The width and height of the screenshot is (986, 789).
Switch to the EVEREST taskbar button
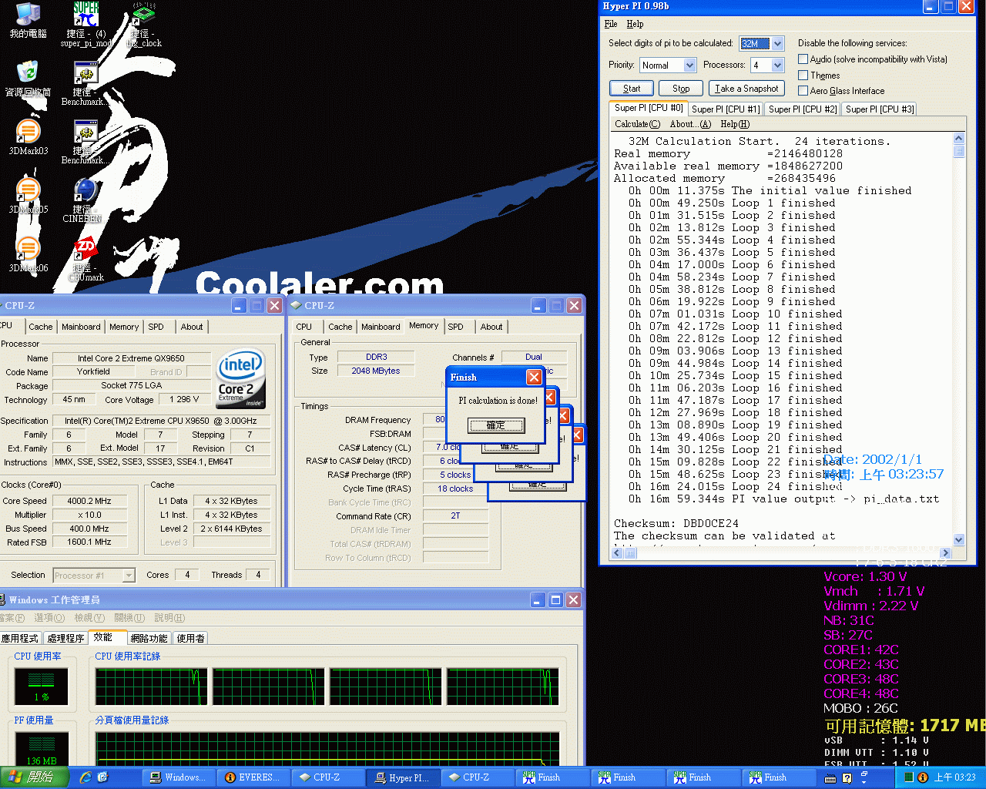253,777
